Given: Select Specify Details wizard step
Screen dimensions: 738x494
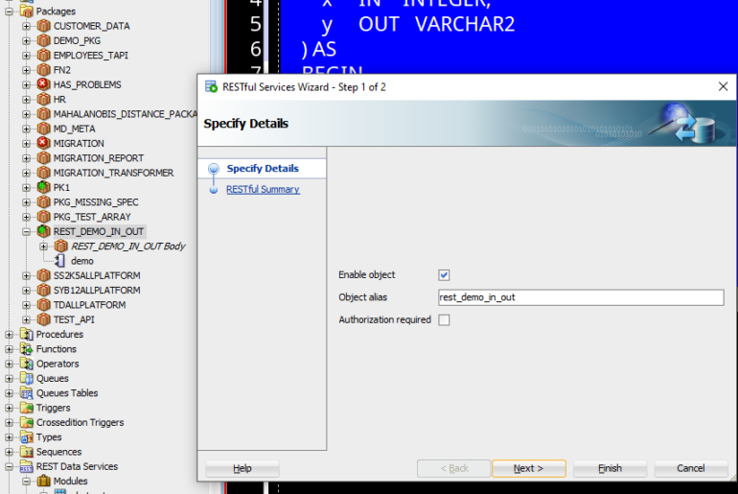Looking at the screenshot, I should pos(263,168).
